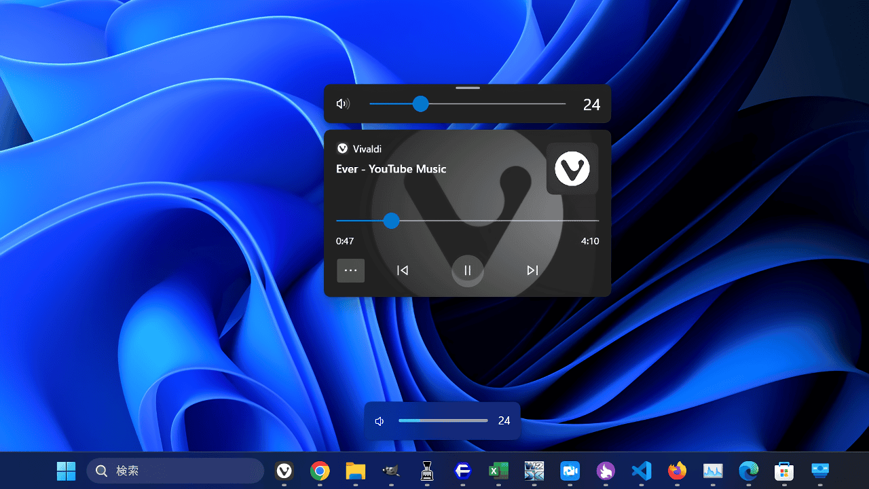Click the flyout drag handle bar at the top
Image resolution: width=869 pixels, height=489 pixels.
pos(468,88)
